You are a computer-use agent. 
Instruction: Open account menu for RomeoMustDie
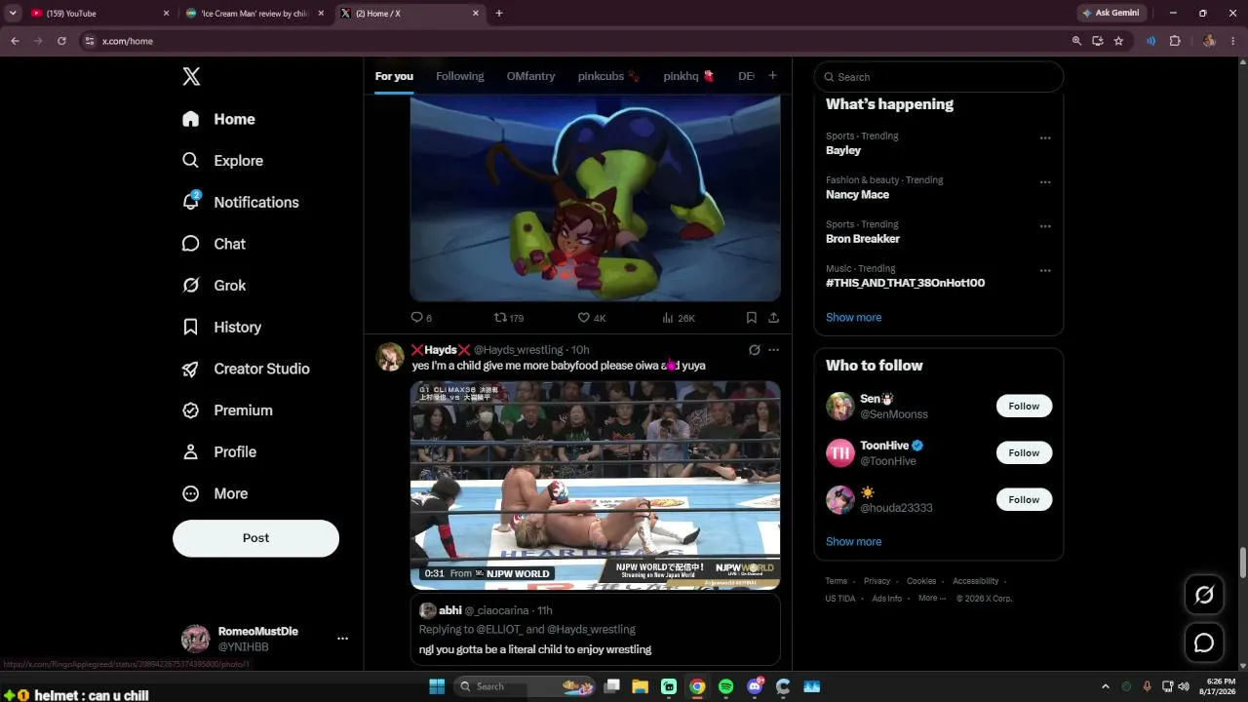tap(342, 639)
